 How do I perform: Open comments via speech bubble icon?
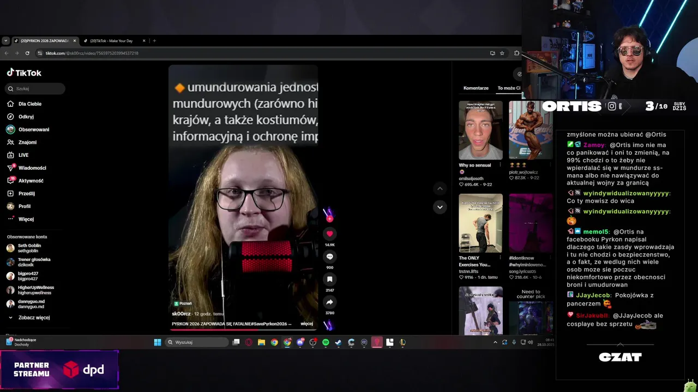[329, 256]
